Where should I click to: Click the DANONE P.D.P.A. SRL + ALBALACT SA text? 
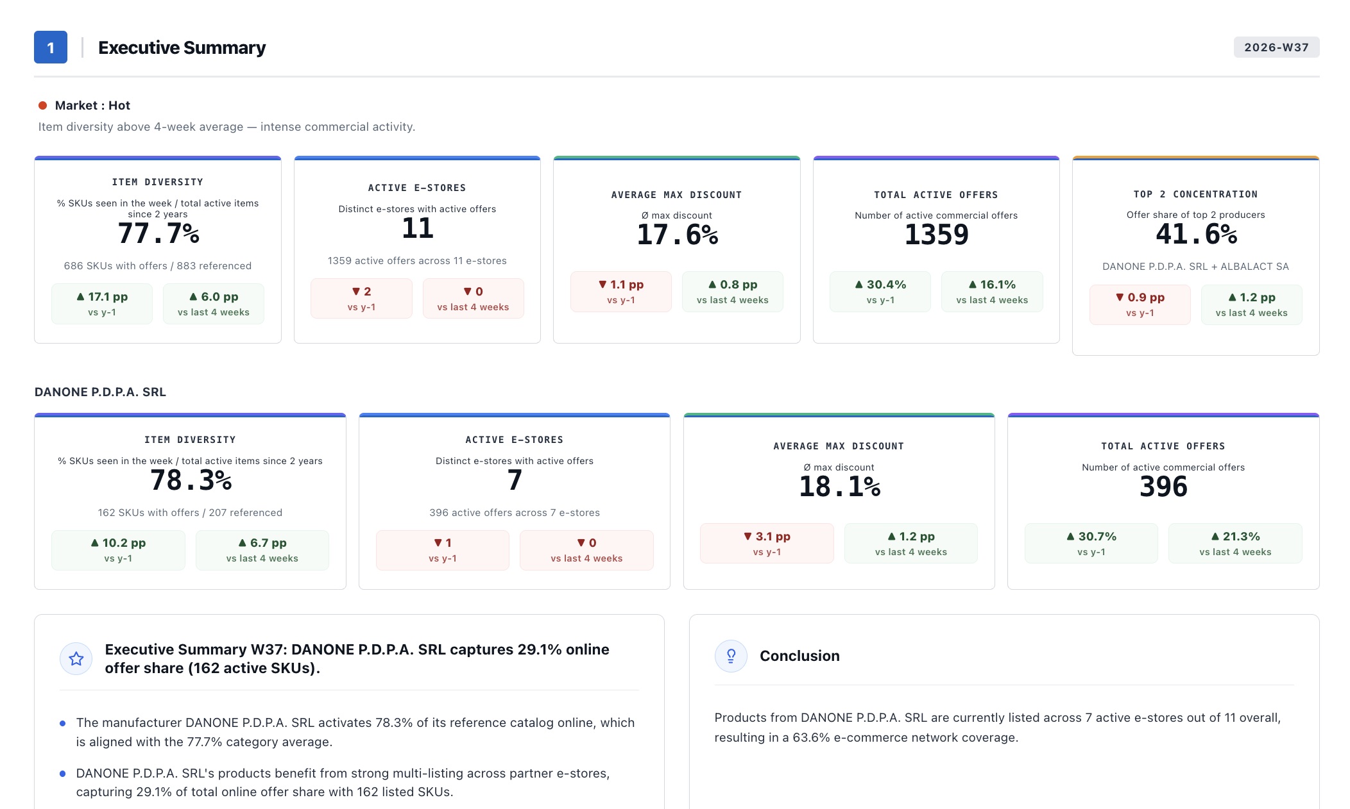coord(1196,266)
